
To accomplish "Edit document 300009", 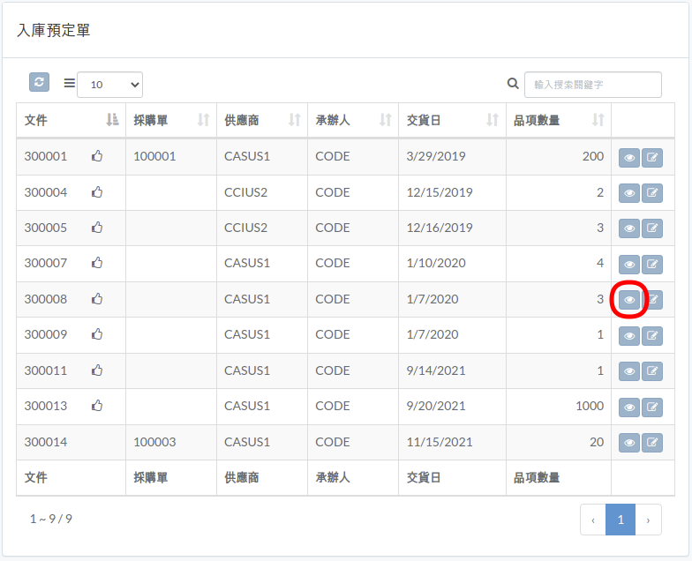I will point(651,335).
